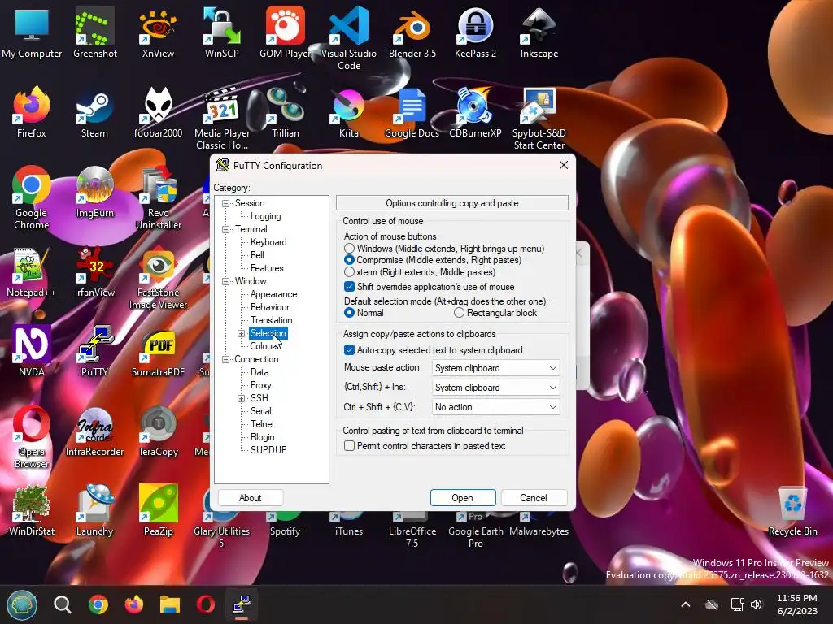Choose Normal default selection mode
Screen dimensions: 833x624
364,313
